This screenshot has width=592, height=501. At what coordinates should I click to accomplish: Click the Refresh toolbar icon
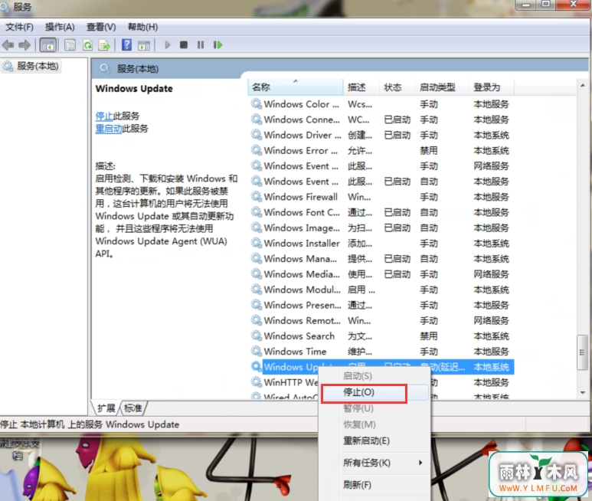[x=87, y=45]
